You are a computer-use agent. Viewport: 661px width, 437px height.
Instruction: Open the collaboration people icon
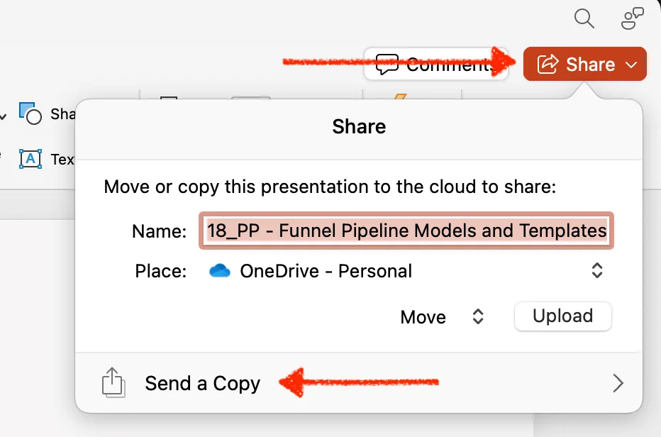tap(633, 18)
